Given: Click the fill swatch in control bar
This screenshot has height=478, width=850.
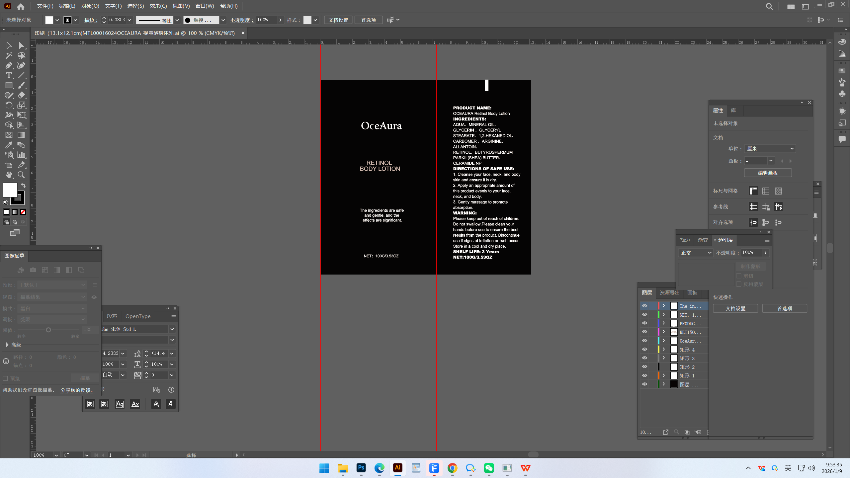Looking at the screenshot, I should click(49, 20).
